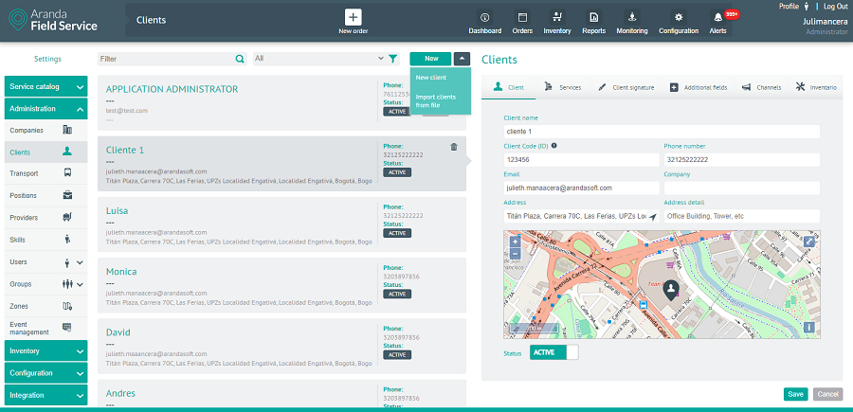853x412 pixels.
Task: Click the Log Out link
Action: click(x=835, y=7)
